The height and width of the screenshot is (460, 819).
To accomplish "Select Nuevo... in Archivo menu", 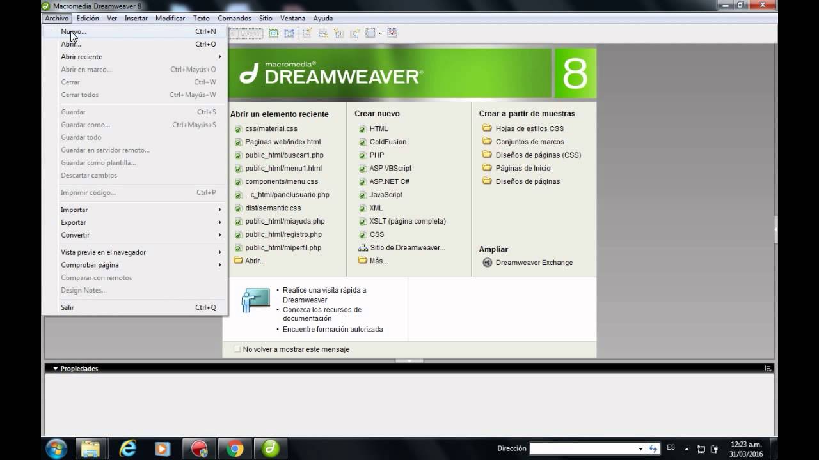I will pyautogui.click(x=134, y=31).
